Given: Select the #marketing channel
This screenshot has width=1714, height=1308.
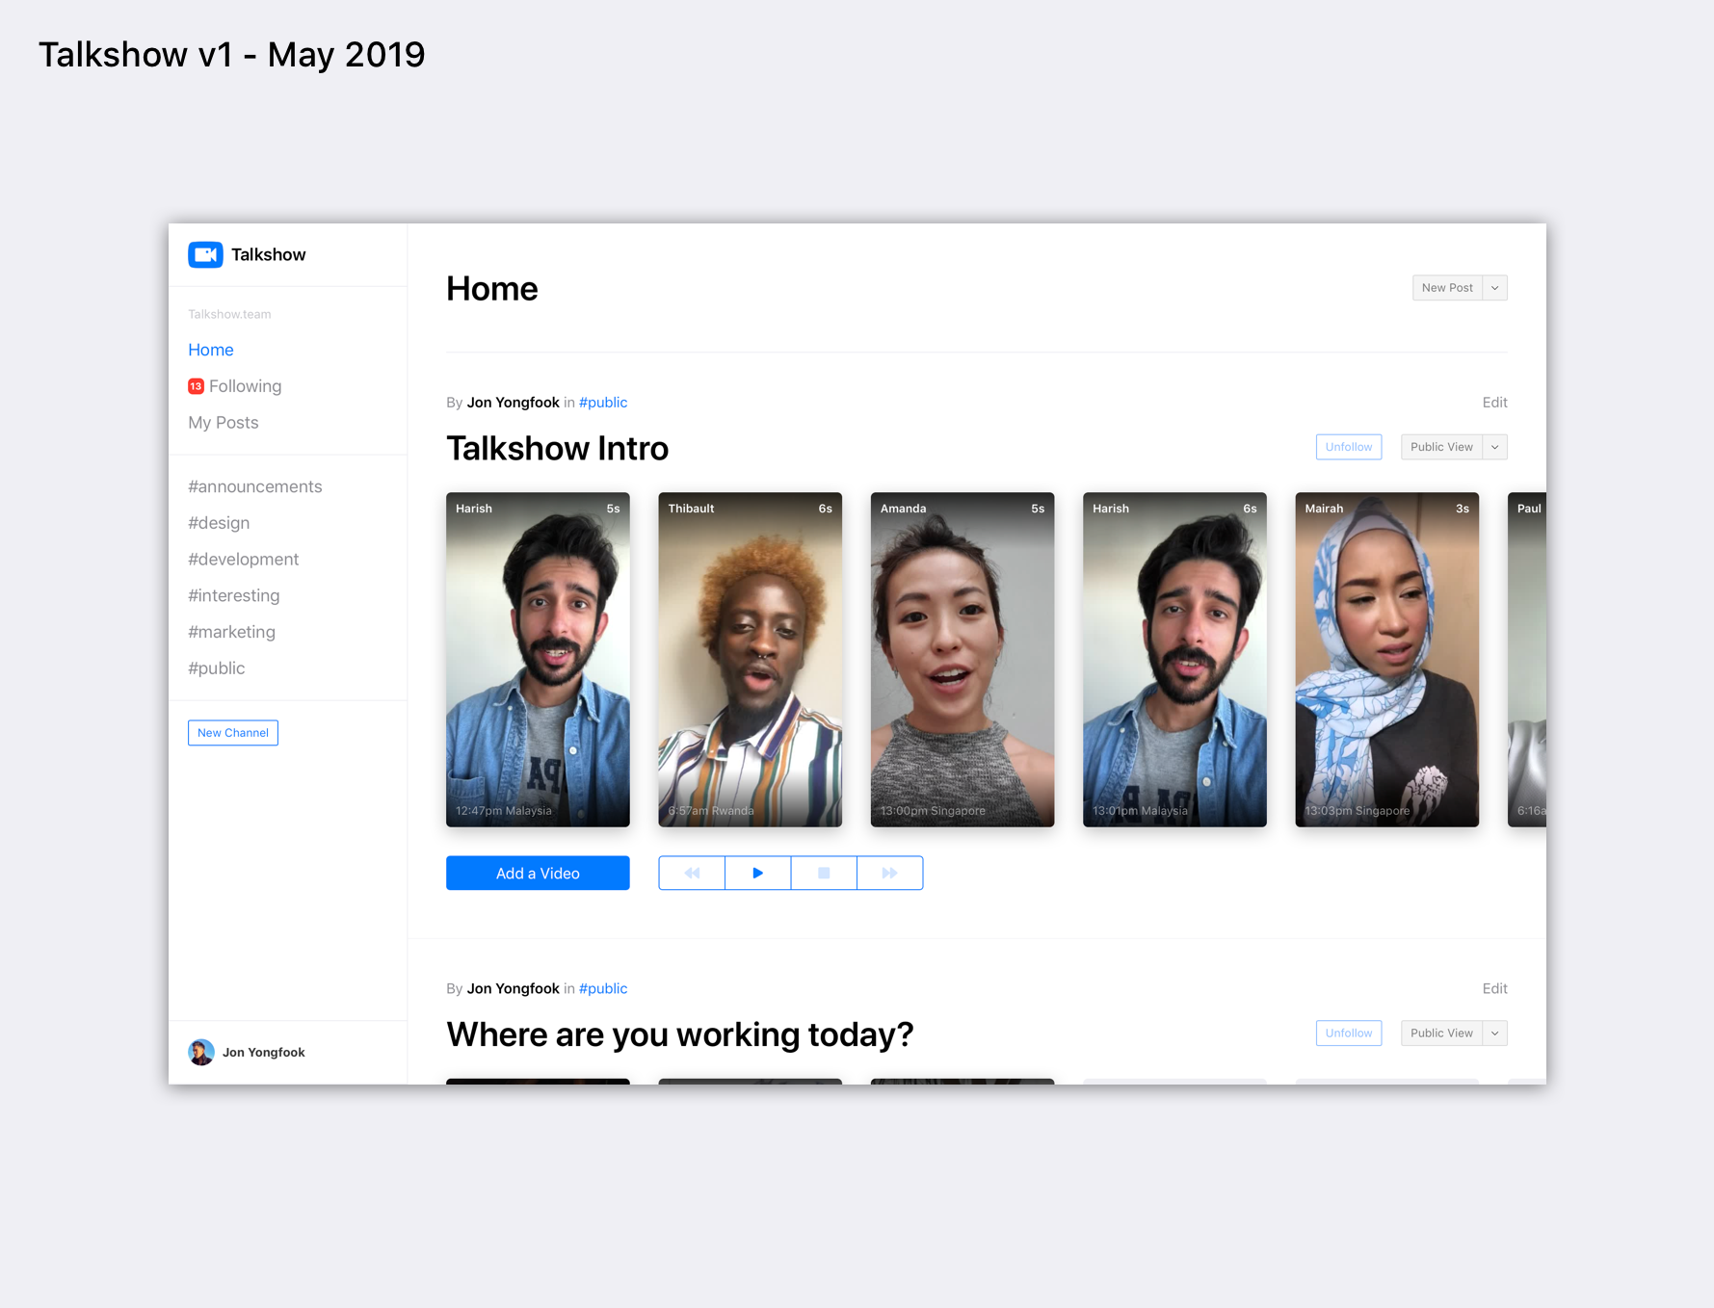Looking at the screenshot, I should 232,632.
